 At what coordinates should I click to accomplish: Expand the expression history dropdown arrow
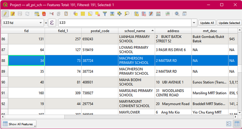(x=194, y=23)
